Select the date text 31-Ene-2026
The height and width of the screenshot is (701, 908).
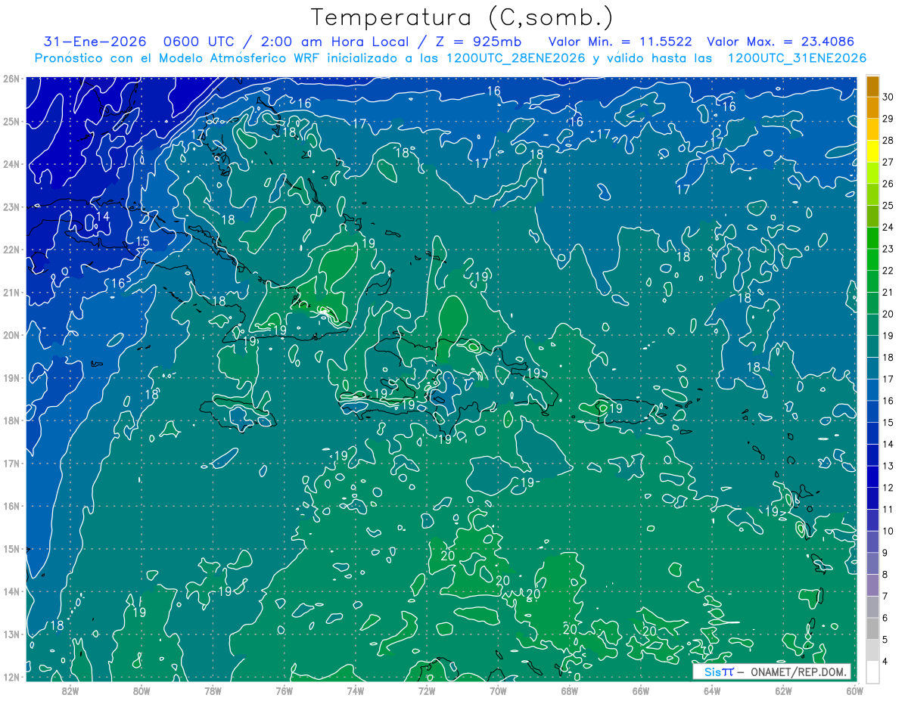(94, 42)
